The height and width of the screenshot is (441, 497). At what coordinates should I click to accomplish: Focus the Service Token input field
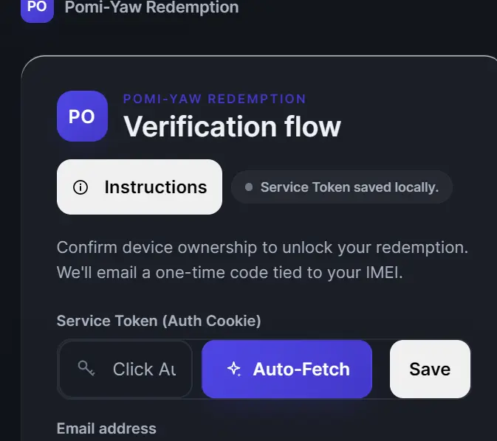tap(126, 369)
